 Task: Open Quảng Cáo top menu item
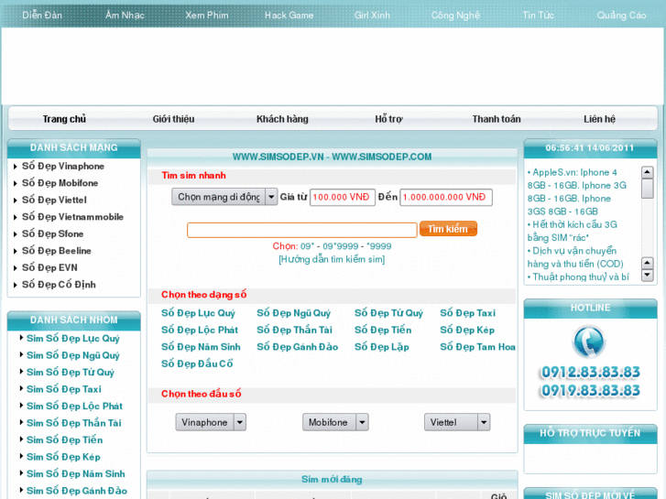tap(621, 16)
